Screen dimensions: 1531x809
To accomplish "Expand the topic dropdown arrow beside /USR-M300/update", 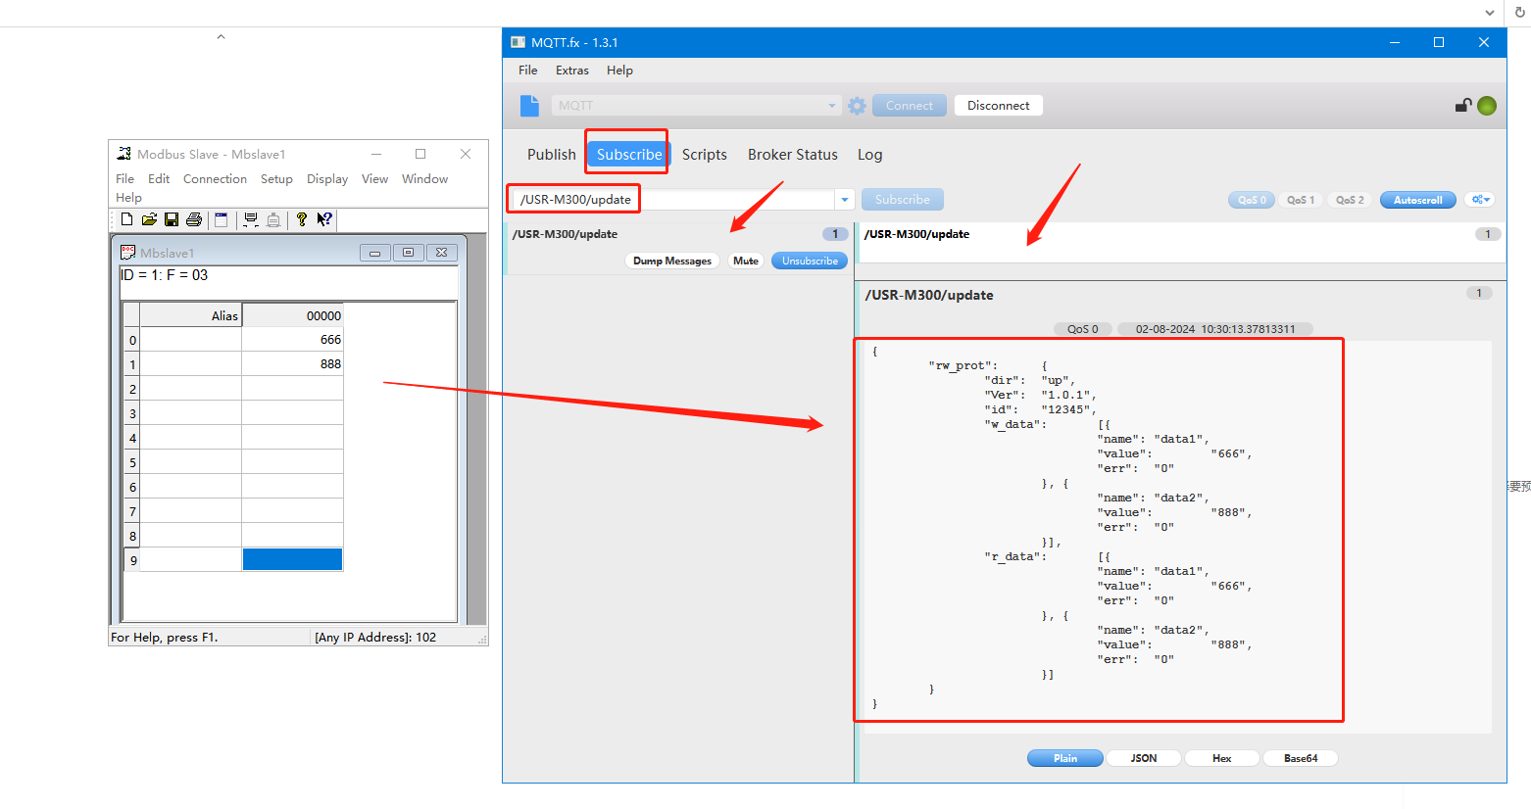I will pos(845,200).
